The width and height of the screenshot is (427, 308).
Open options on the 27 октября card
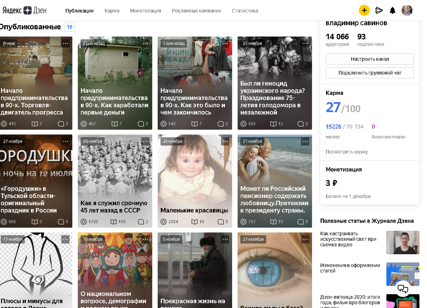click(x=305, y=239)
